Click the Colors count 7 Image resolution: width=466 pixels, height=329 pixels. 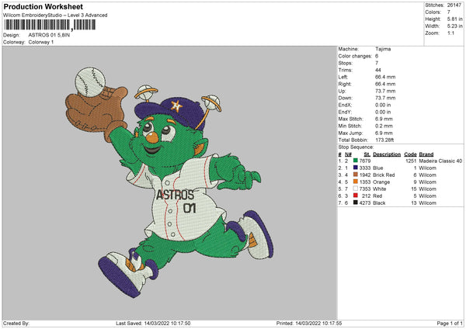point(449,12)
